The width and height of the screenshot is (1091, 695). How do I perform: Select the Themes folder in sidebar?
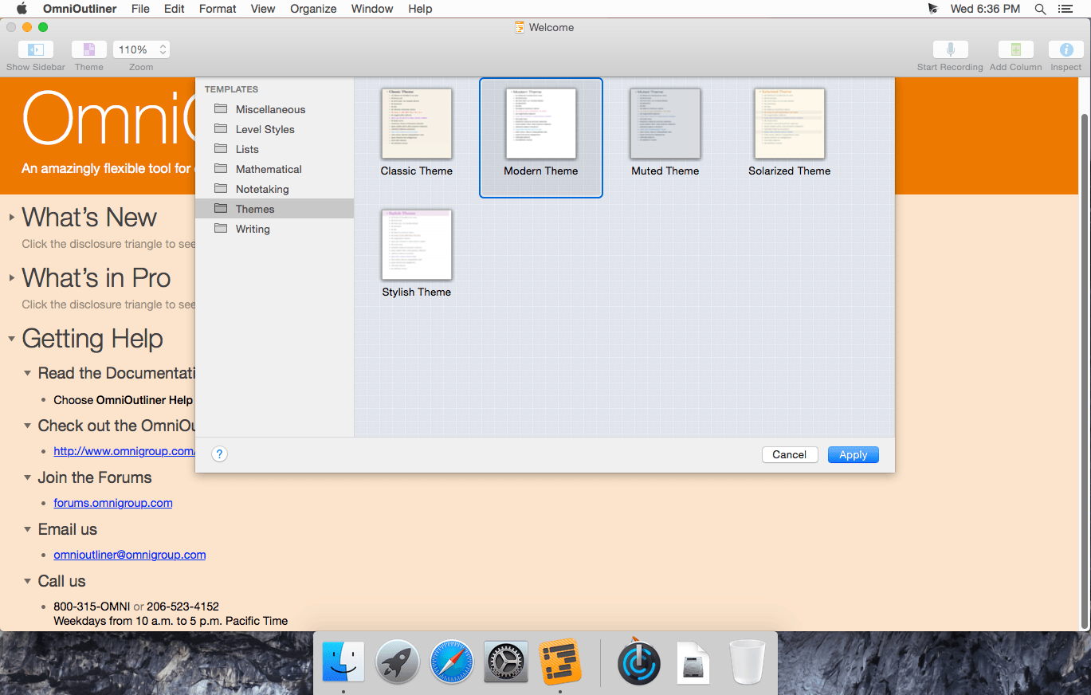[274, 209]
